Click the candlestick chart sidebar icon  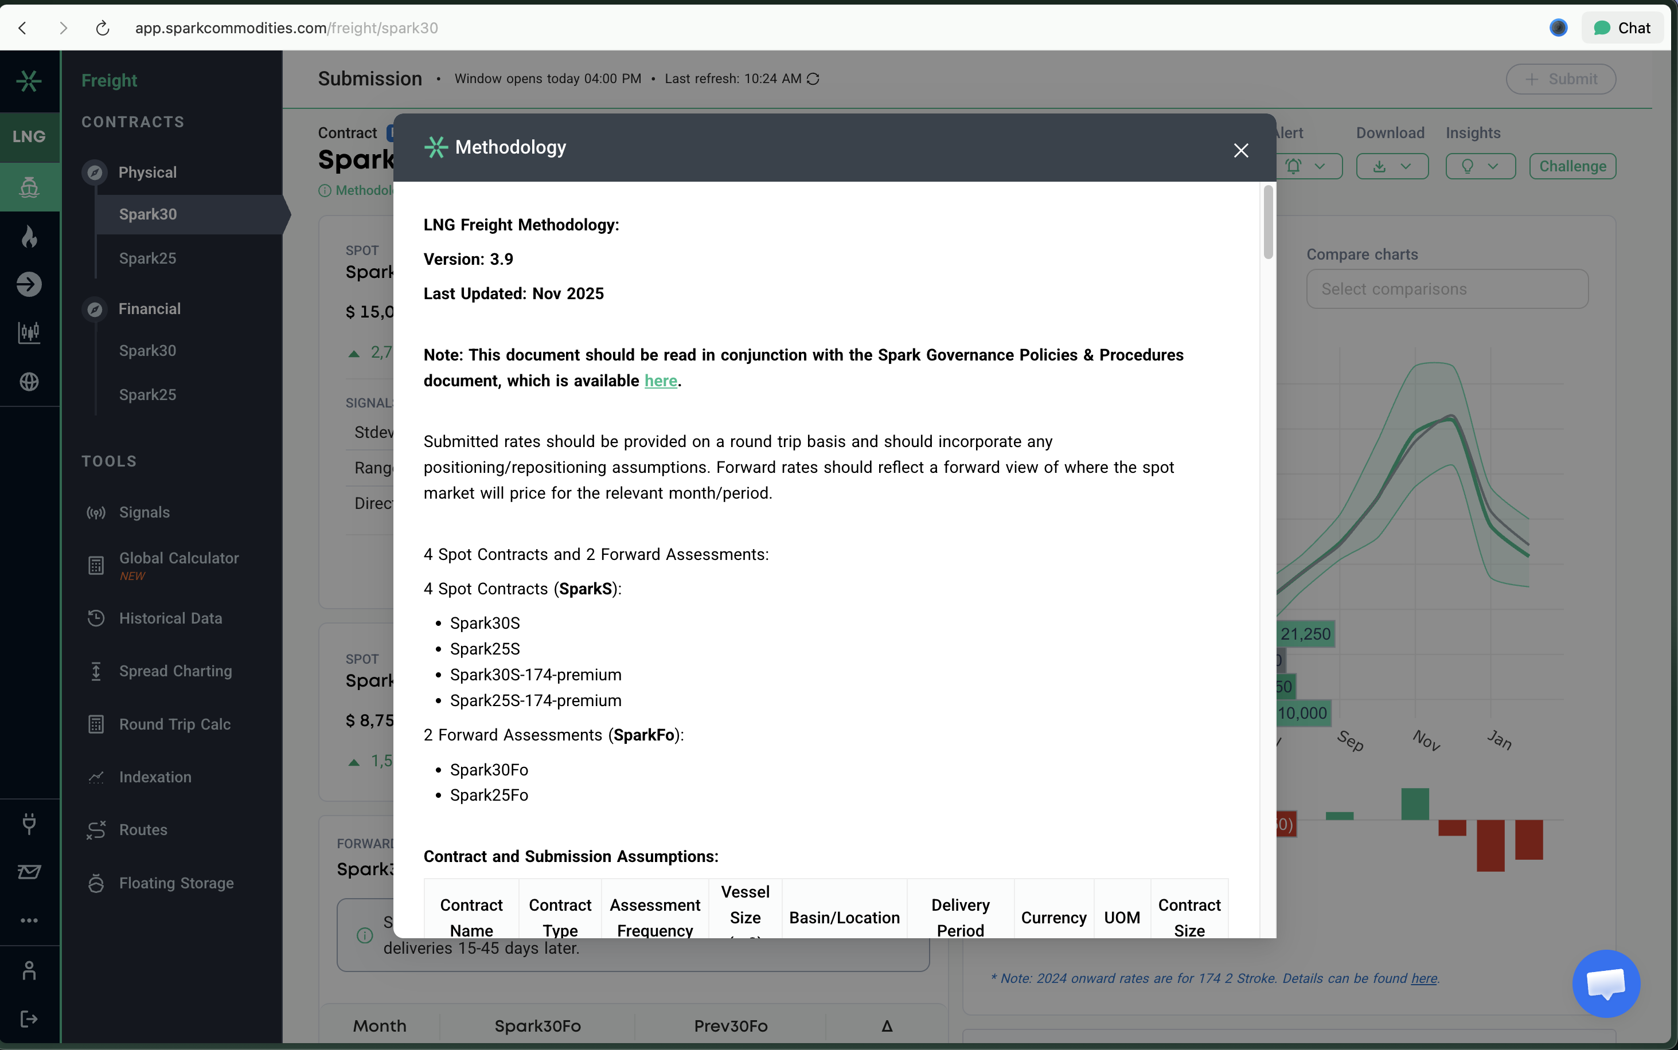[x=29, y=332]
